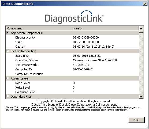Select the DiagnosticLink - component row

[x=72, y=37]
